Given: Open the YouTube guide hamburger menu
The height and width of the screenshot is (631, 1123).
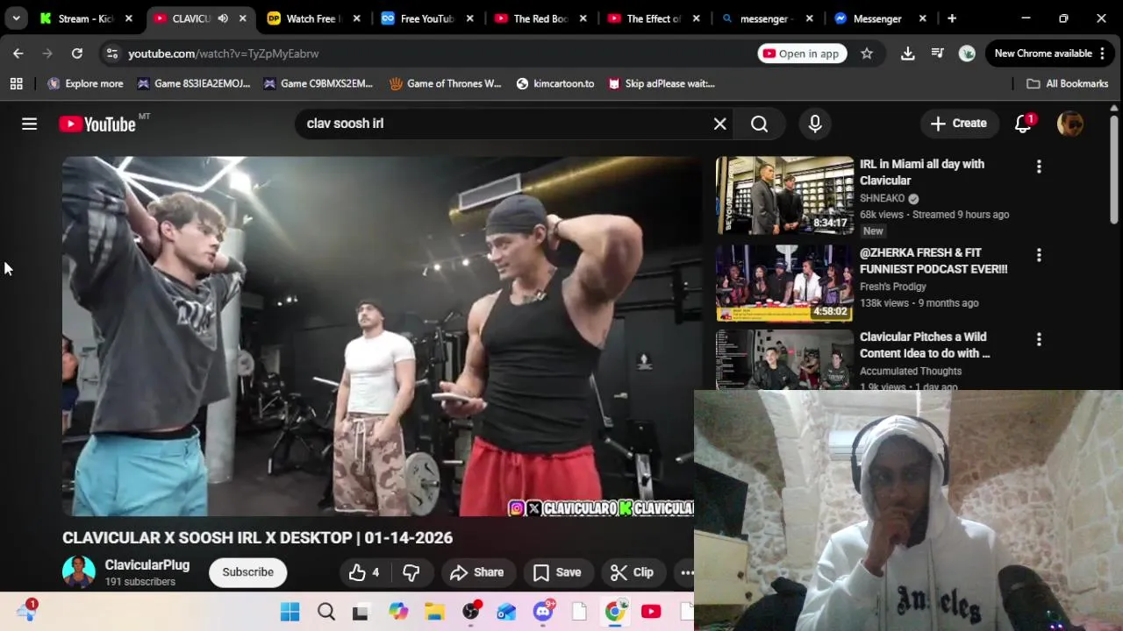Looking at the screenshot, I should (x=29, y=124).
